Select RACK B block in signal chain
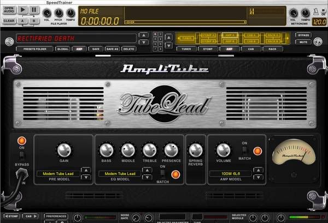 tap(272, 41)
